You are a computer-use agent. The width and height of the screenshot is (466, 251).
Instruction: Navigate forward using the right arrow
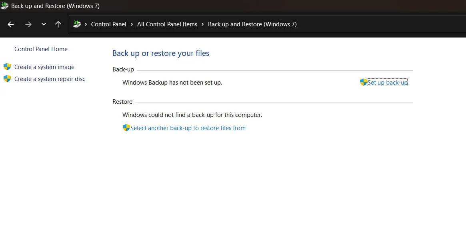28,24
